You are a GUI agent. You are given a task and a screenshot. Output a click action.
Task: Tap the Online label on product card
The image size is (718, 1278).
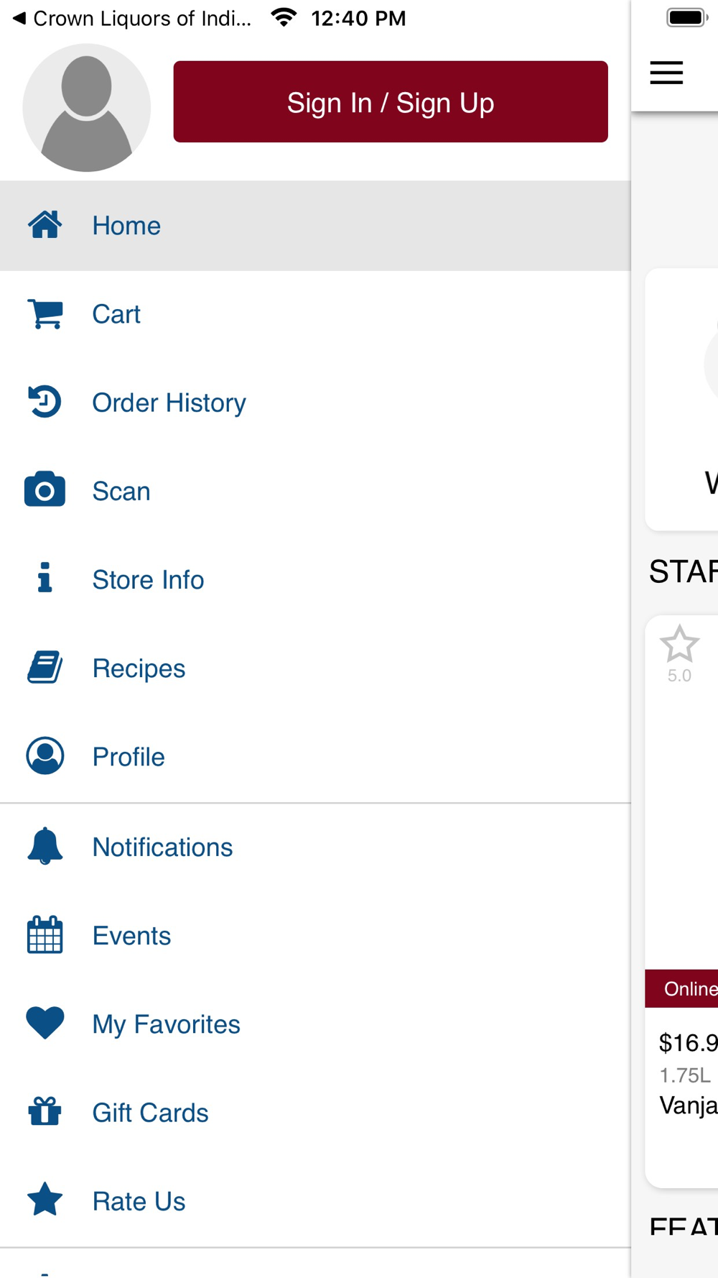pyautogui.click(x=689, y=989)
